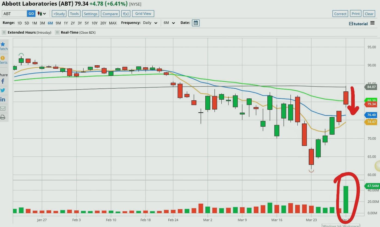Click the green high marker above the chart
This screenshot has height=227, width=380.
pos(21,55)
